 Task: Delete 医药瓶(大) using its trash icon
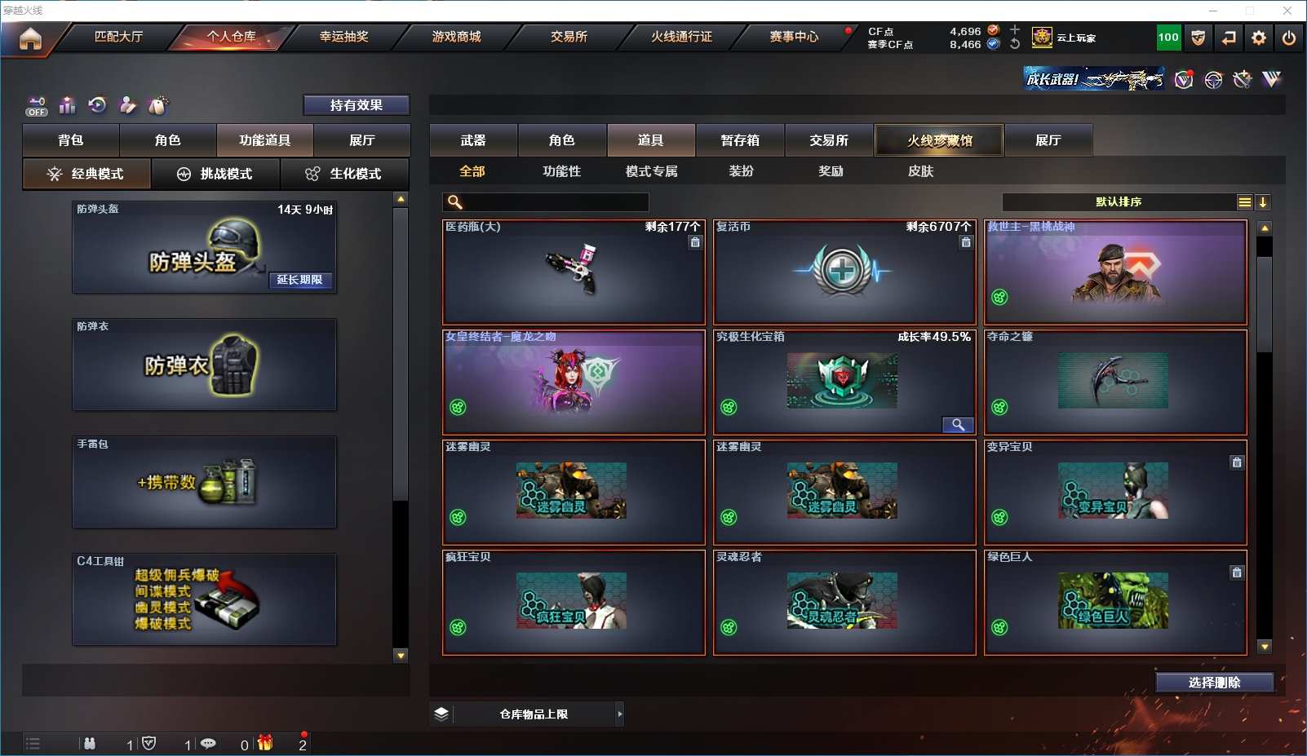(x=695, y=242)
